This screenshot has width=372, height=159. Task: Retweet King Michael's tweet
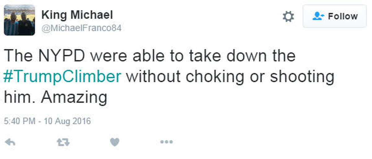(x=63, y=142)
